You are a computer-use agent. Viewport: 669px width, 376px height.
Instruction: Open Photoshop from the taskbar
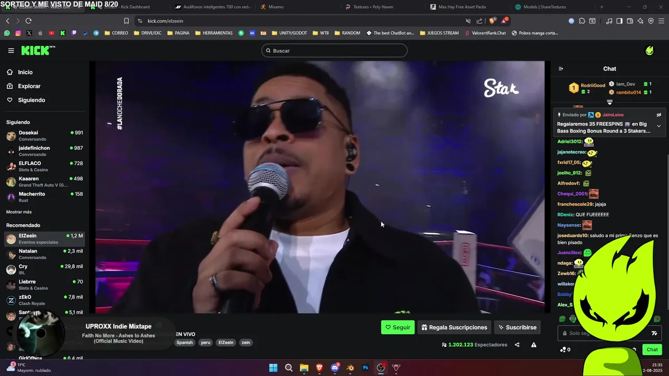[365, 368]
